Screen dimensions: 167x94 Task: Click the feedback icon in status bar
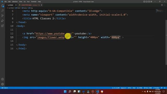point(162,88)
